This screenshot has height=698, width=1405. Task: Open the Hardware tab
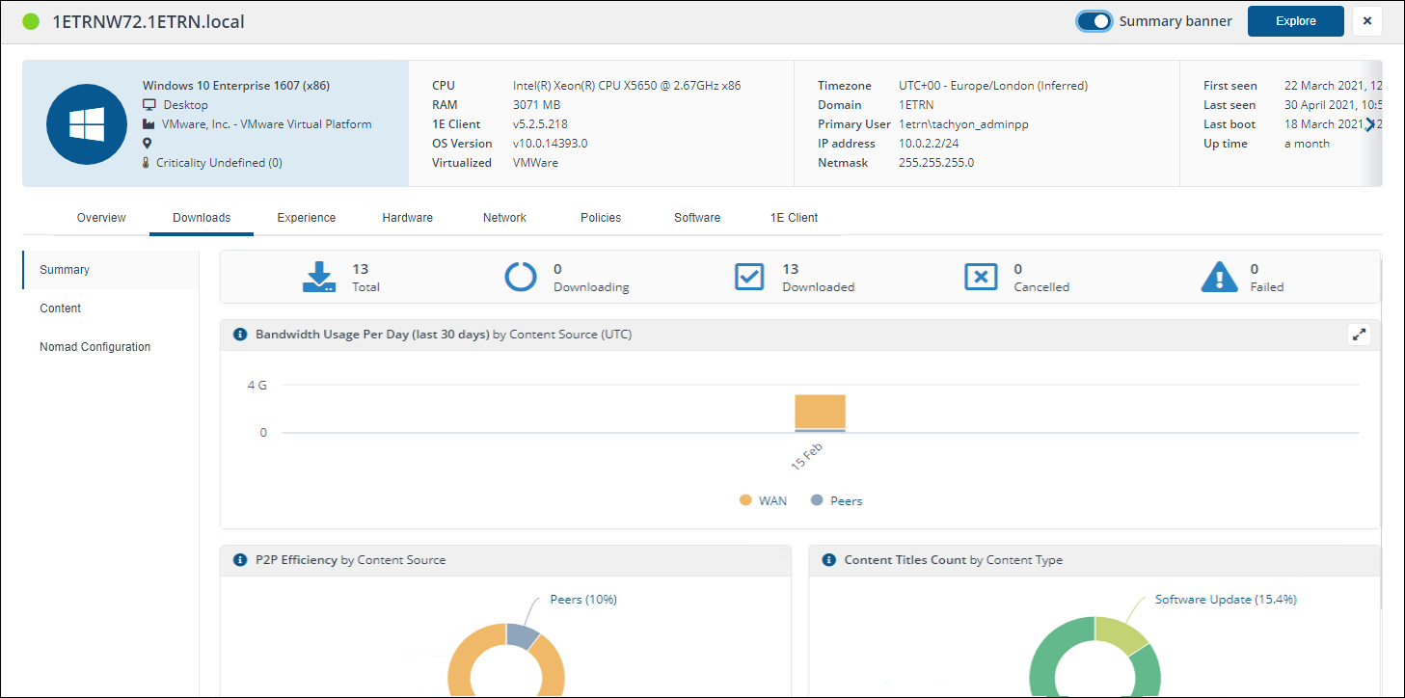click(407, 218)
